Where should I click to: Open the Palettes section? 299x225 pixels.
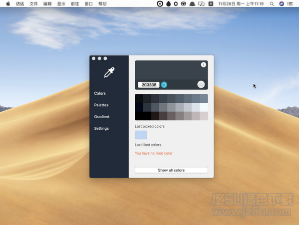point(101,105)
